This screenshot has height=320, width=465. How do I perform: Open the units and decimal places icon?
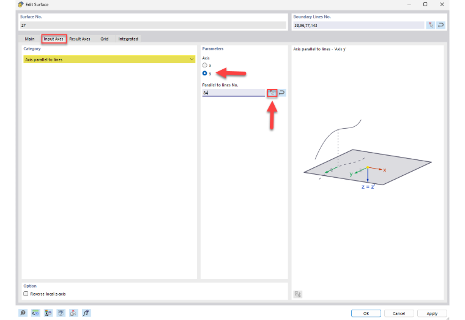click(35, 313)
